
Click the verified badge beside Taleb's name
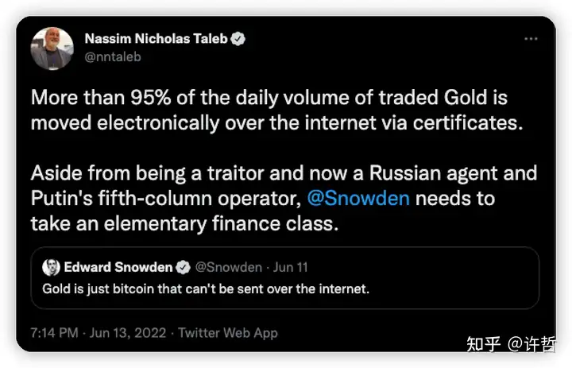click(237, 39)
